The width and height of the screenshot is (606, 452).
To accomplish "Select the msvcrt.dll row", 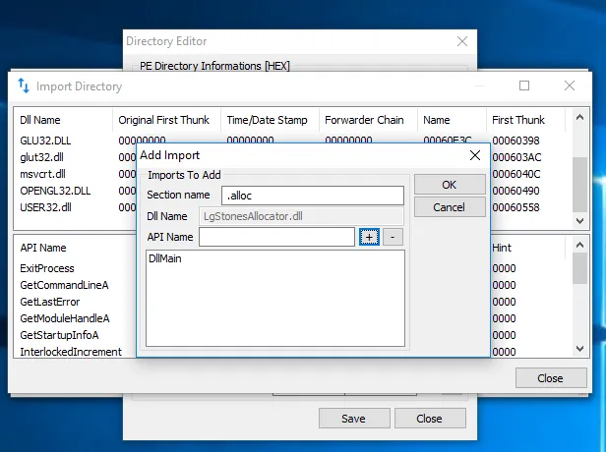I will (x=43, y=174).
